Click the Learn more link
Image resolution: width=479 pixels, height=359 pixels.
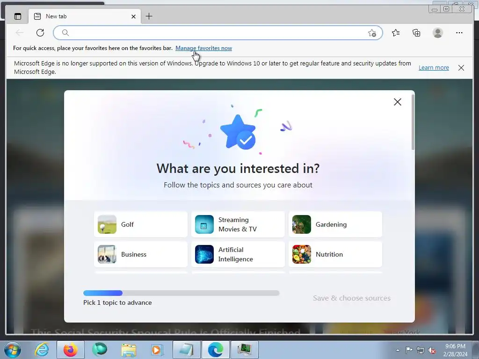pos(434,67)
